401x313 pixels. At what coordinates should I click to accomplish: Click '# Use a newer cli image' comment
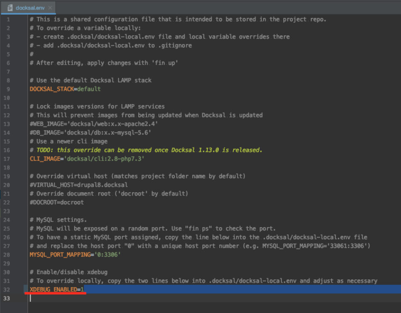[x=68, y=142]
